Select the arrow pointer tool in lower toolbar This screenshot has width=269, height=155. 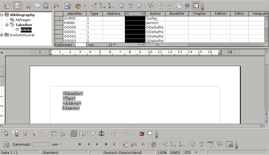tap(6, 133)
